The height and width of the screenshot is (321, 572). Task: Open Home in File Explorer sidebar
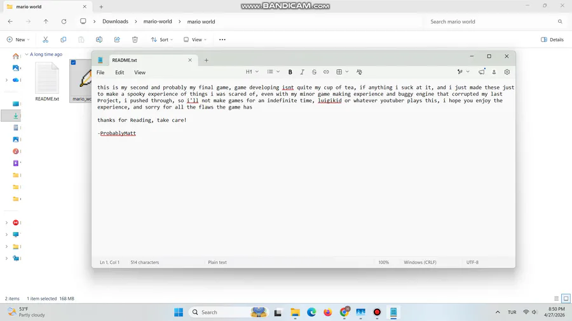pyautogui.click(x=16, y=56)
